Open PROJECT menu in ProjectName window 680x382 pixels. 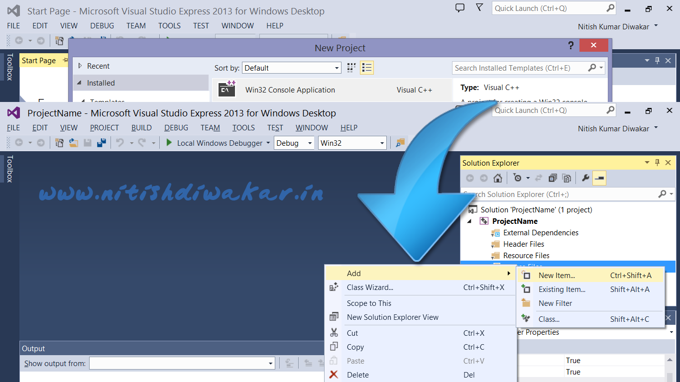coord(105,128)
